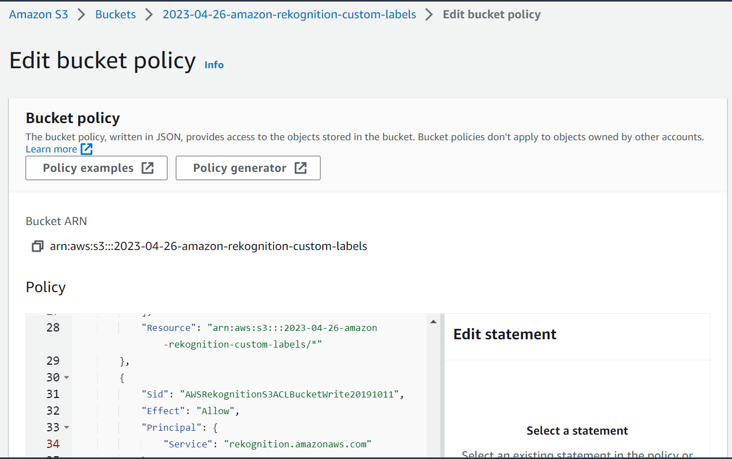Image resolution: width=732 pixels, height=459 pixels.
Task: Click the "-rekognition-custom-labels/*" wrapped line
Action: click(x=243, y=344)
